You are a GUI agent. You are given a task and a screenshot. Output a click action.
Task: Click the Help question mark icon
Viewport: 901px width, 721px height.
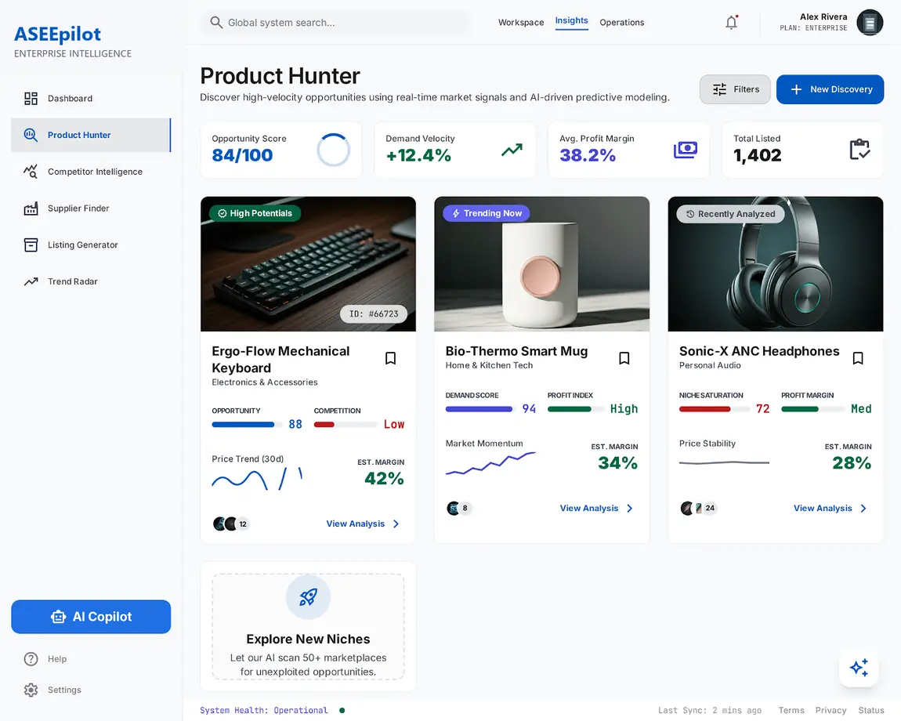31,659
